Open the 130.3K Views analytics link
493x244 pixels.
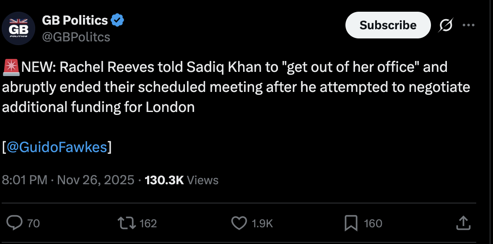click(182, 180)
